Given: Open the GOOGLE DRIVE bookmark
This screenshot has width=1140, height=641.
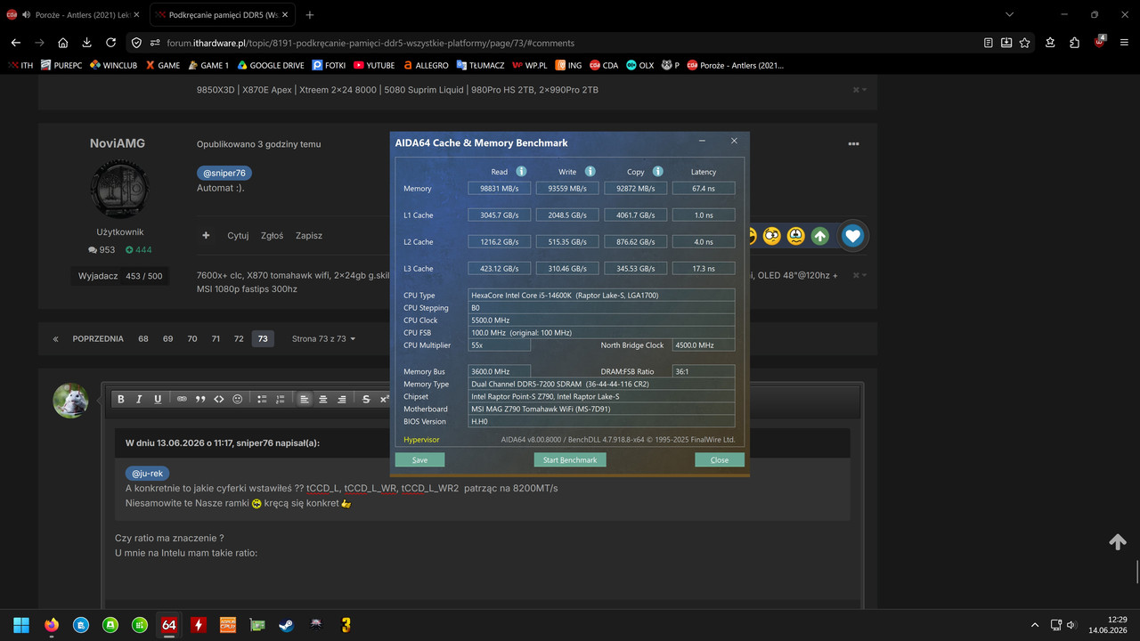Looking at the screenshot, I should [x=270, y=65].
